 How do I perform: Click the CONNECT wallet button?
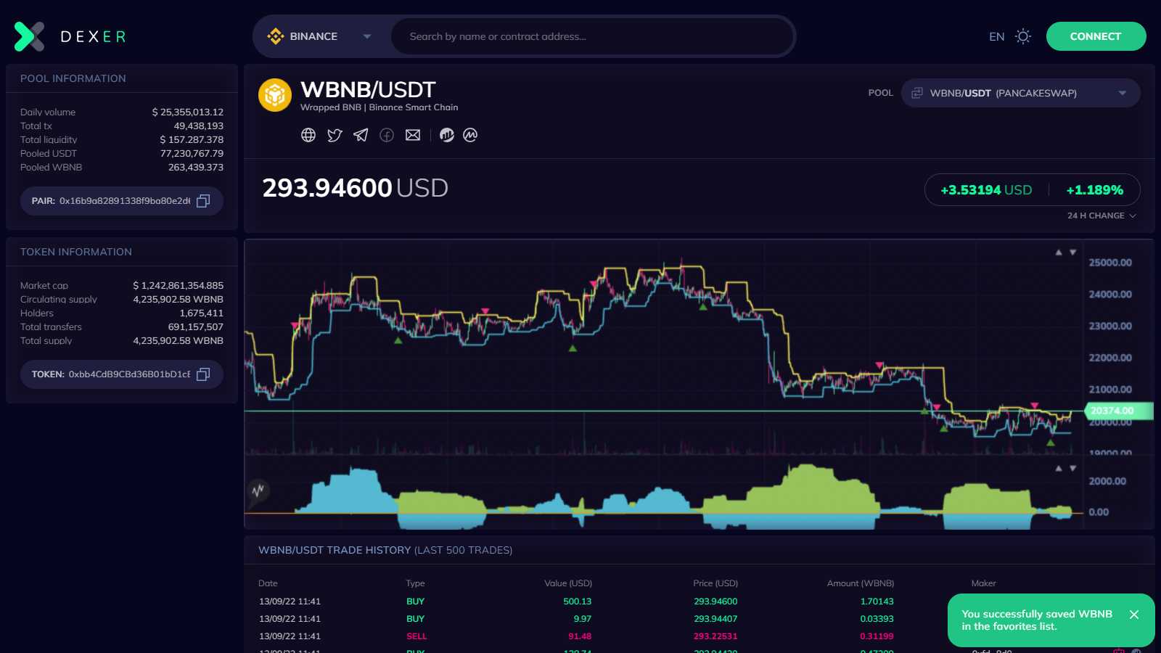(1096, 36)
